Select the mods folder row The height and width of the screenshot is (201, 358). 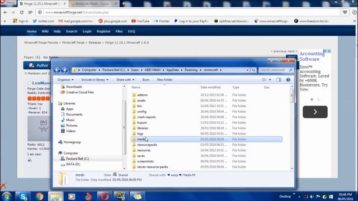(x=206, y=139)
